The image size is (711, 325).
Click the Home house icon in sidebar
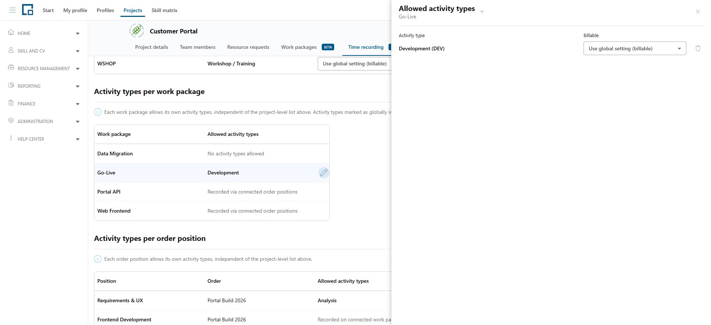click(x=11, y=32)
